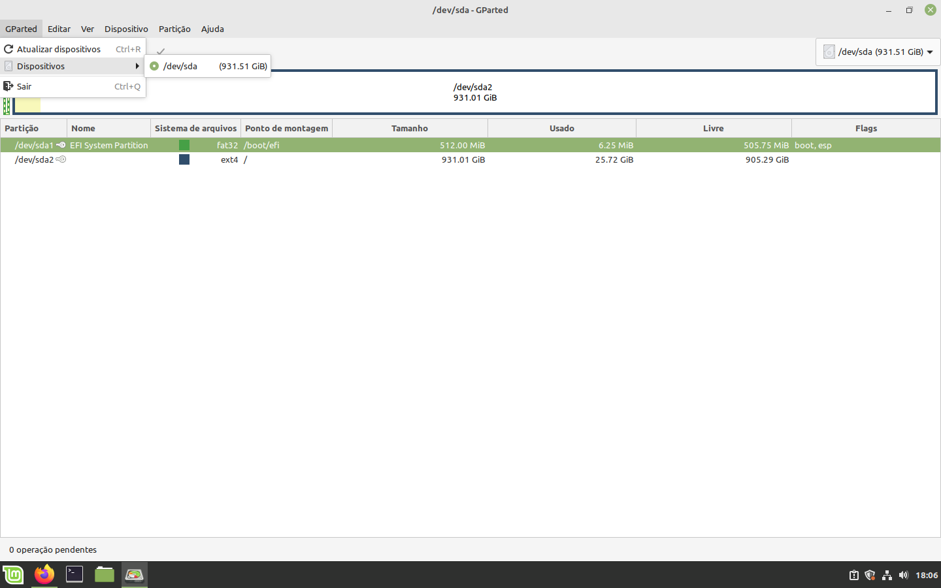Expand the Dispositivos submenu arrow

[x=137, y=66]
